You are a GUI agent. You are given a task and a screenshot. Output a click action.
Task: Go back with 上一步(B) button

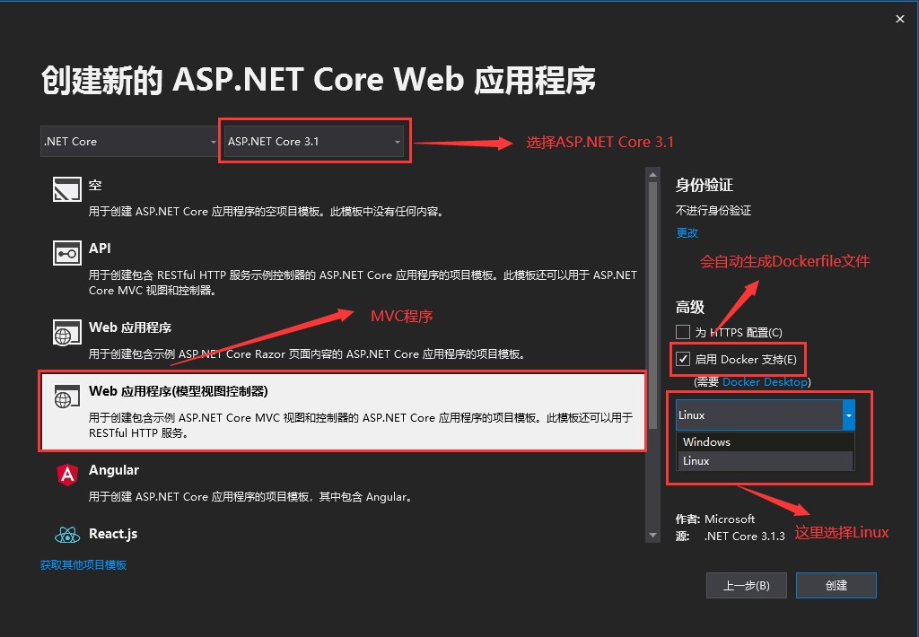coord(746,586)
